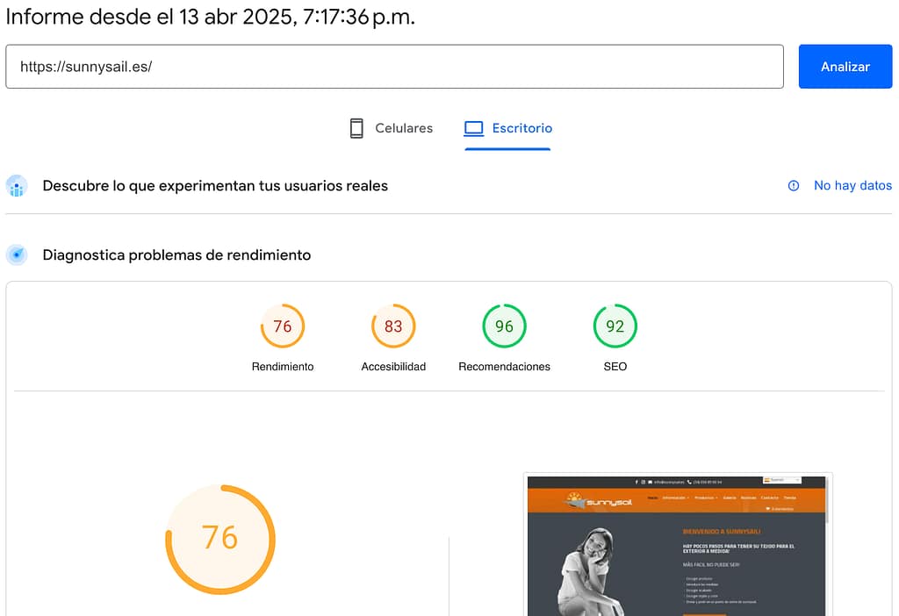Click the Sunnysail logo in the site preview
Viewport: 899px width, 616px height.
pyautogui.click(x=597, y=501)
